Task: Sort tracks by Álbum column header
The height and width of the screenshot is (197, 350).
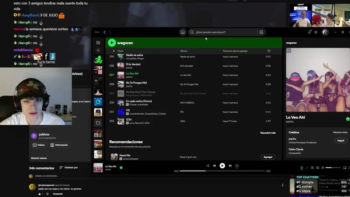Action: click(x=183, y=51)
